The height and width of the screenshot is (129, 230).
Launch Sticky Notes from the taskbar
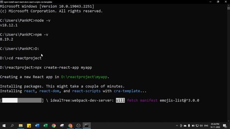tap(29, 126)
